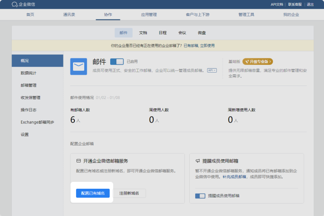
Task: Click the blue mail envelope icon
Action: pyautogui.click(x=79, y=67)
